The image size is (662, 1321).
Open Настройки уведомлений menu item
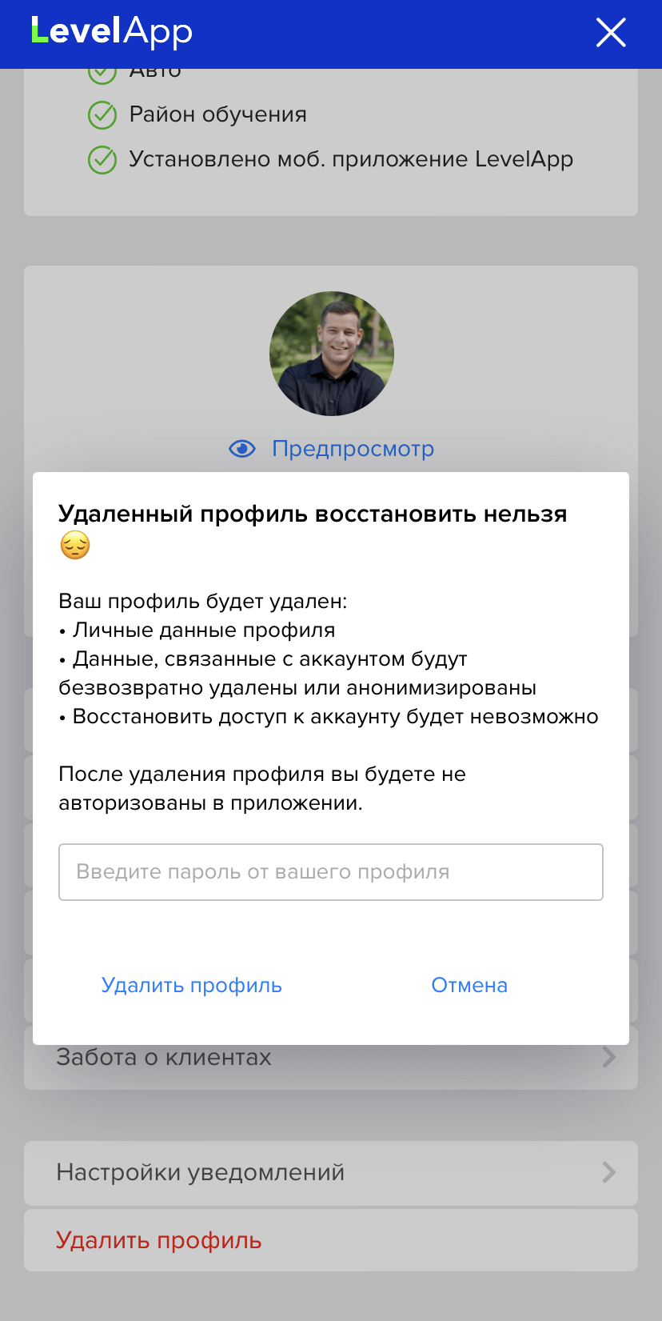click(331, 1173)
